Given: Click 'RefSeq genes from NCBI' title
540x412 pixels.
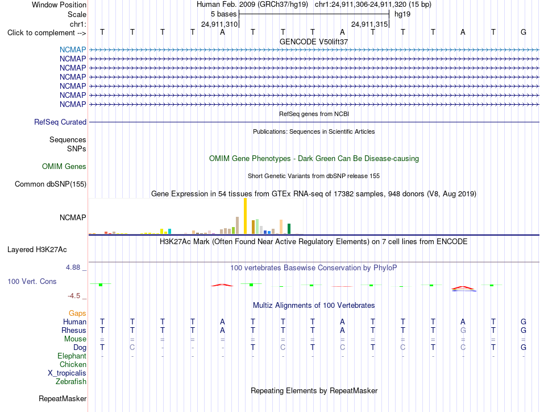Looking at the screenshot, I should pos(314,114).
